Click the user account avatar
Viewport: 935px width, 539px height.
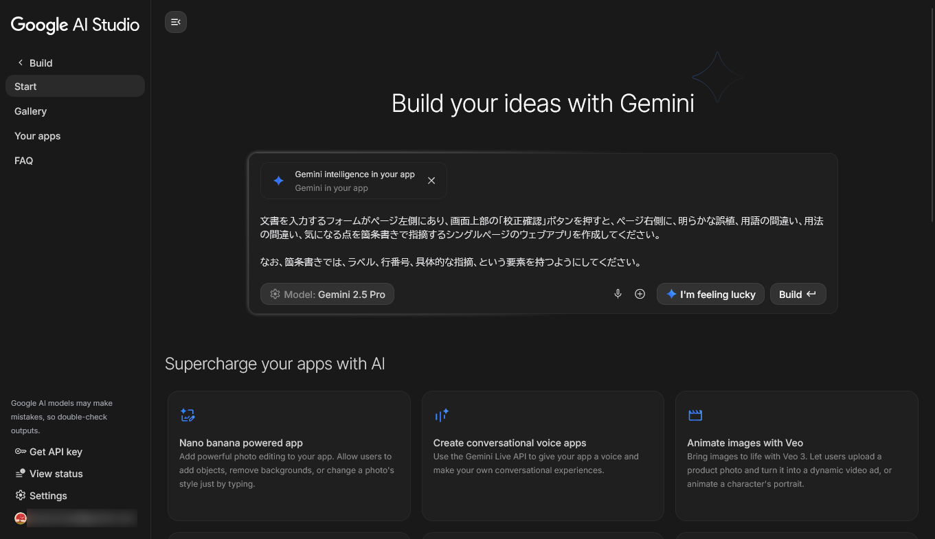click(21, 518)
